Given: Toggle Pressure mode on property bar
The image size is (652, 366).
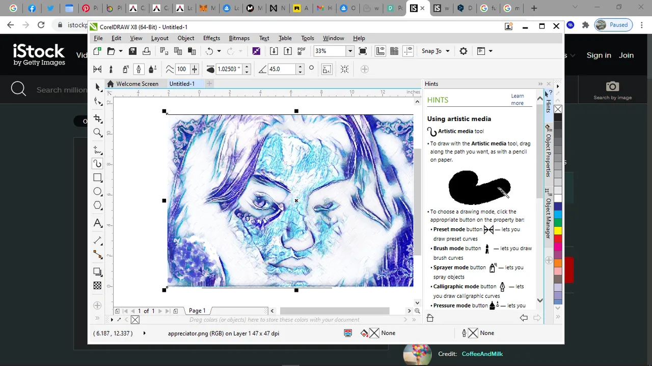Looking at the screenshot, I should pyautogui.click(x=152, y=69).
